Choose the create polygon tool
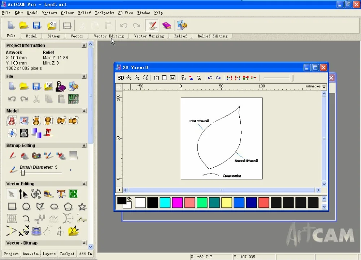The width and height of the screenshot is (361, 260). 68,207
